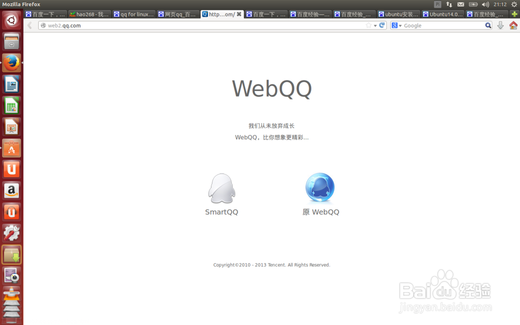Open Ubuntu Software Center launcher icon
Screen dimensions: 520x325
click(x=11, y=148)
